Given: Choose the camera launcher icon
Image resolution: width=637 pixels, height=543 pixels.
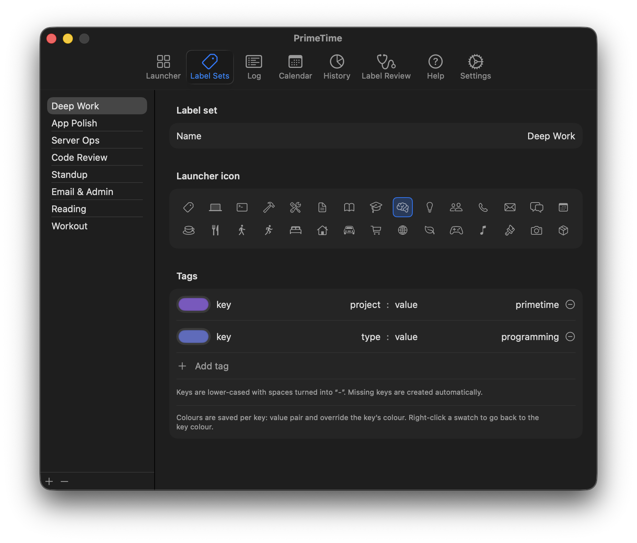Looking at the screenshot, I should click(x=537, y=230).
